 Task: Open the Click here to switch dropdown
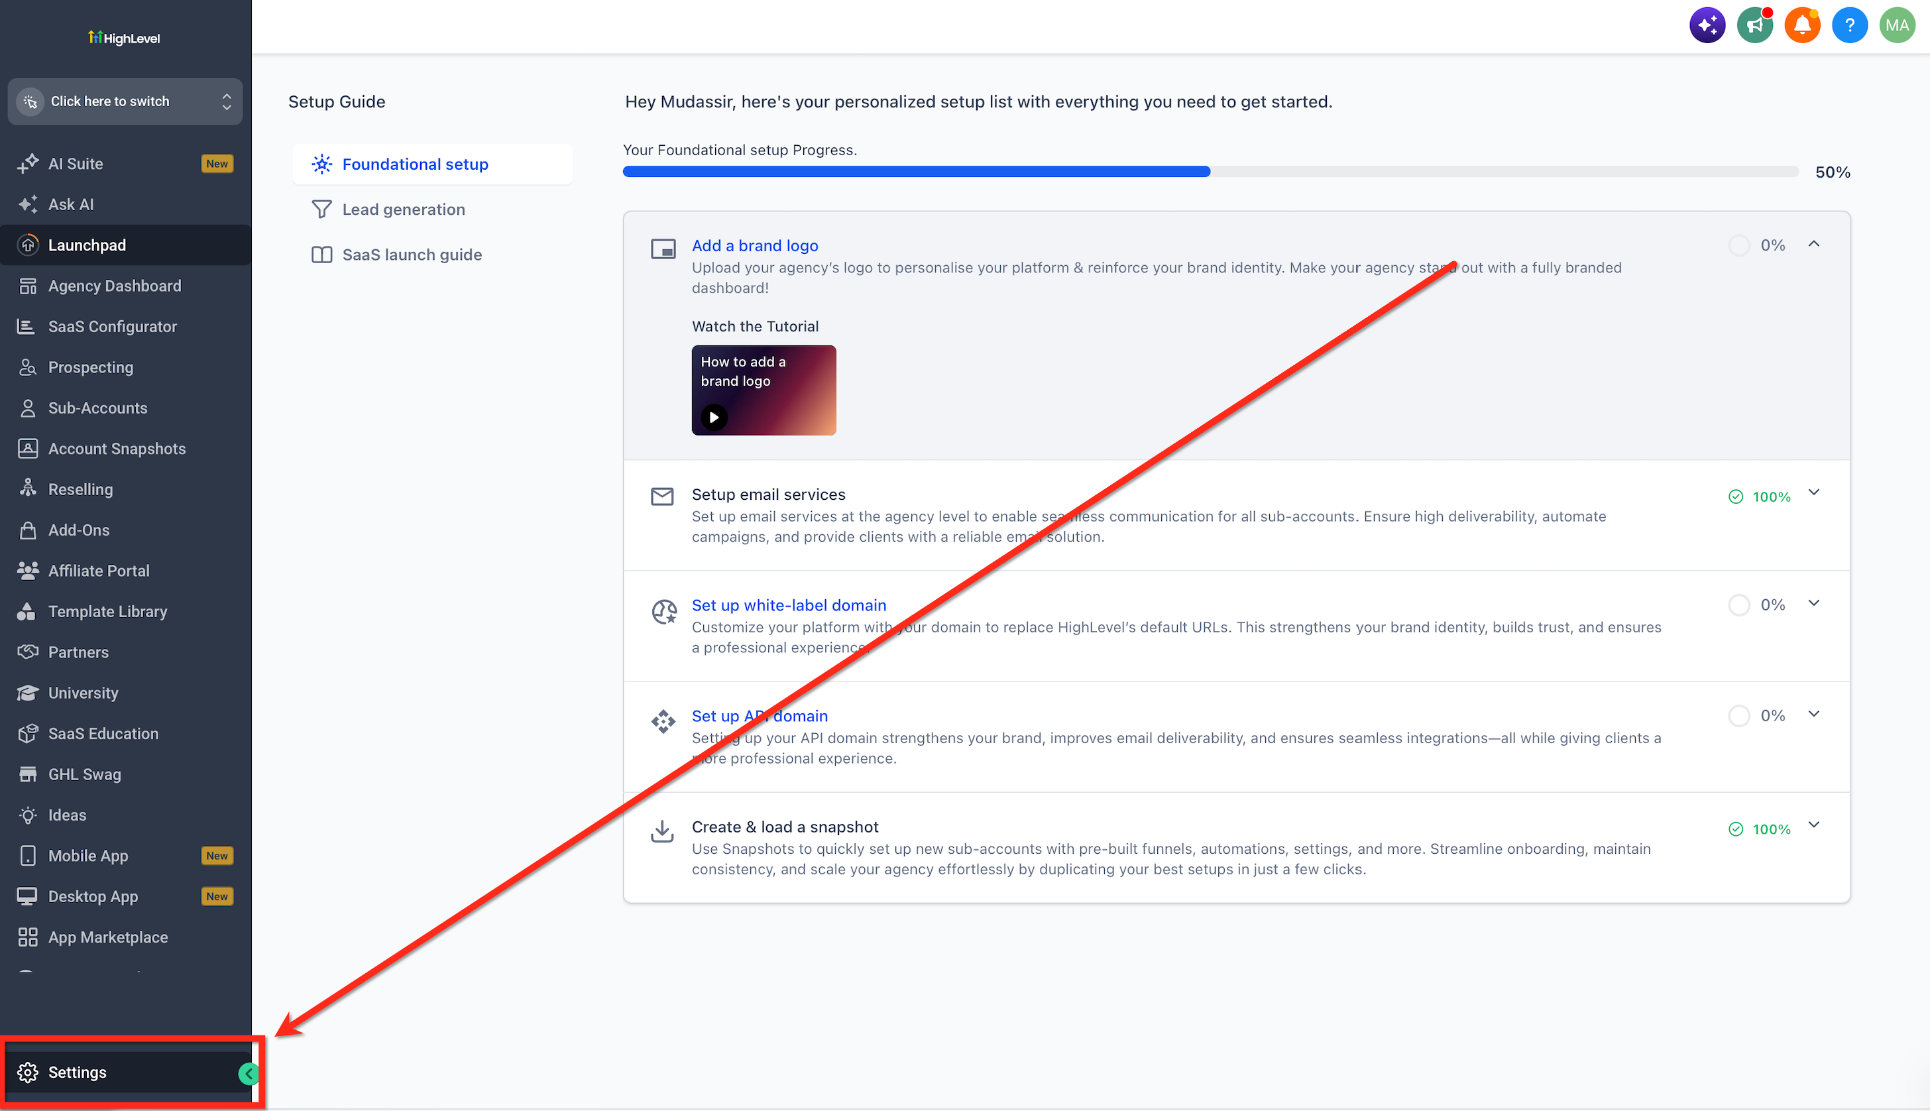(x=125, y=101)
